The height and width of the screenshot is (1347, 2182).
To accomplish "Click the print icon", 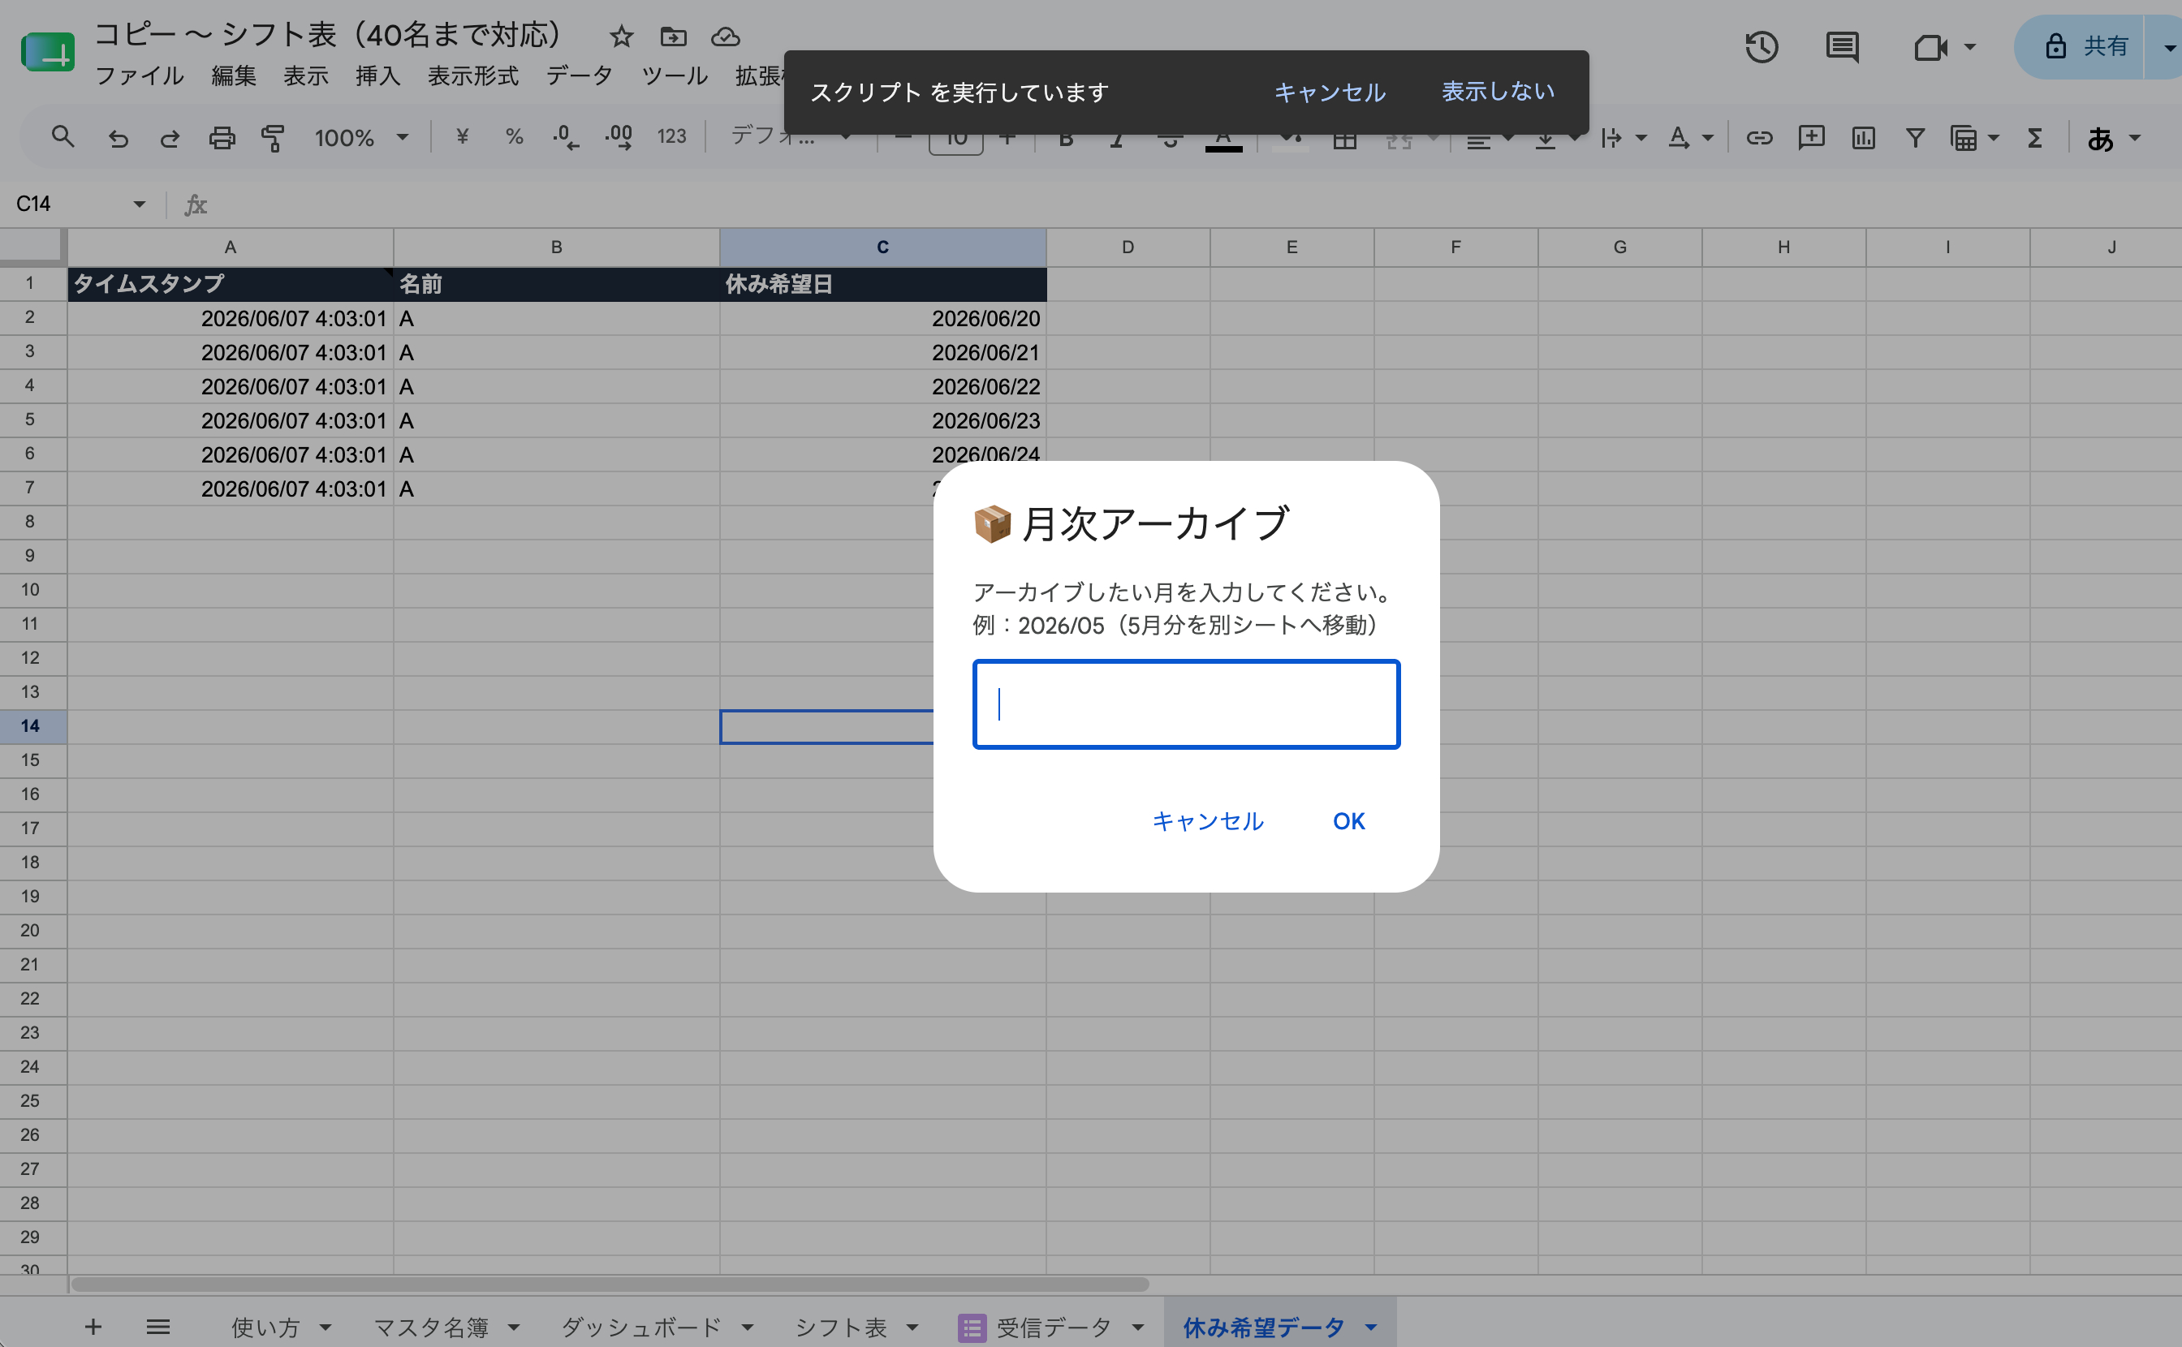I will coord(221,138).
